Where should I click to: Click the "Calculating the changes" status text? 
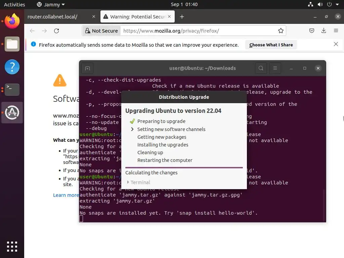[152, 173]
